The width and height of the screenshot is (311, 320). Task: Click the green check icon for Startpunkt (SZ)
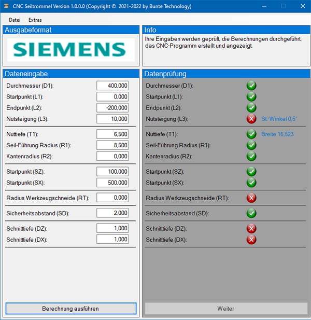point(251,172)
